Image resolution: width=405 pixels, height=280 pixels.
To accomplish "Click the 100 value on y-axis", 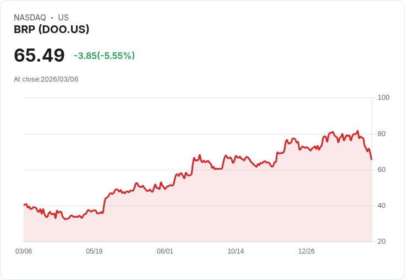I will (x=383, y=98).
